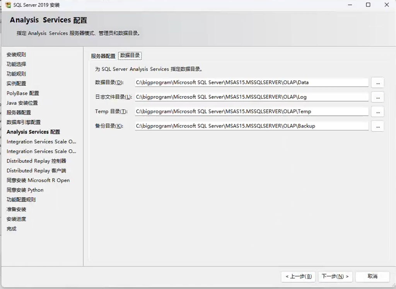Select 安装进度 step in sidebar
The image size is (396, 289).
coord(16,219)
